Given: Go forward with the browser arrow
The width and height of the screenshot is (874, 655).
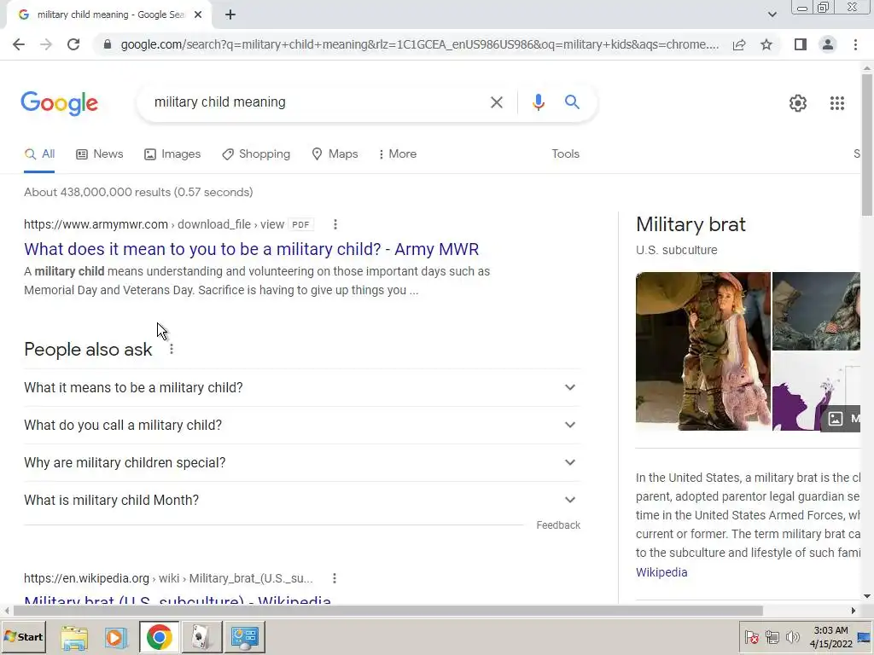Looking at the screenshot, I should click(46, 44).
